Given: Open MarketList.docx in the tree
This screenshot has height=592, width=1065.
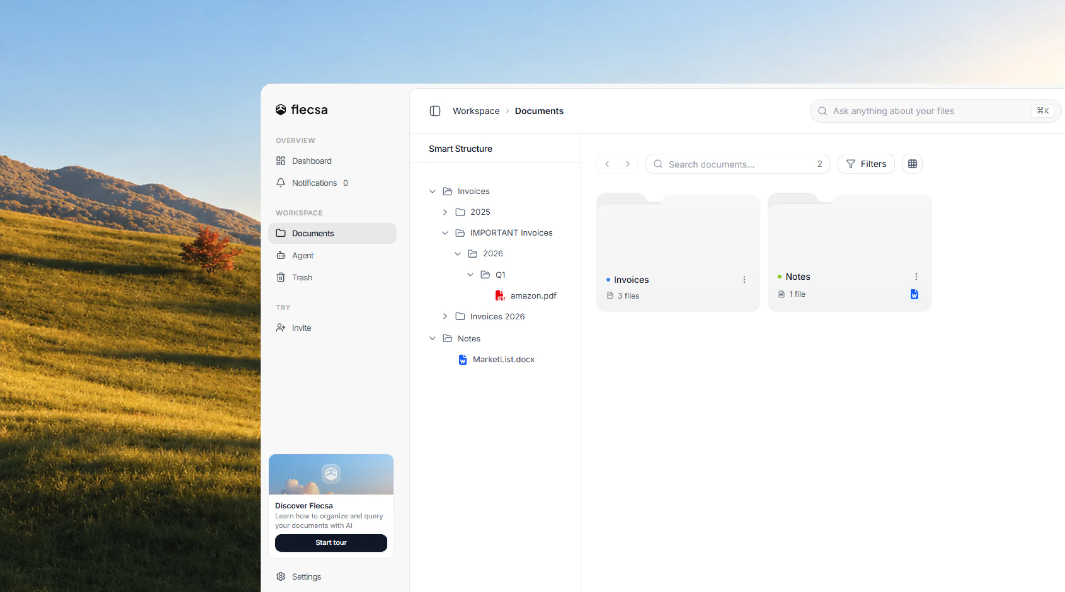Looking at the screenshot, I should (496, 359).
